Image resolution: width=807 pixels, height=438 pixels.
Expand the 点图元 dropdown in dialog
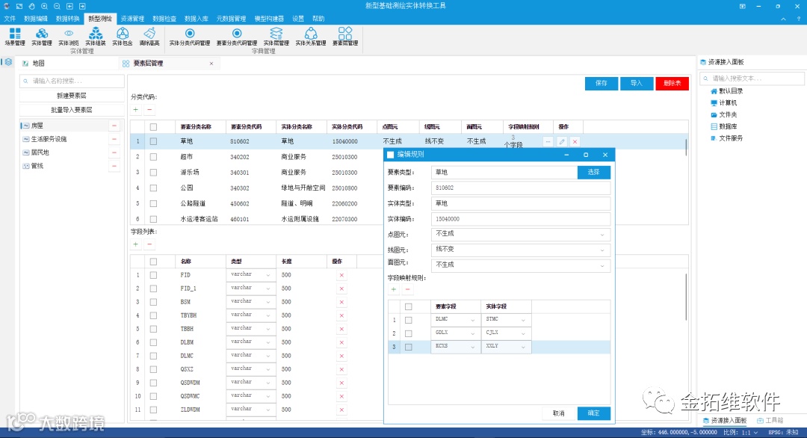pos(520,234)
